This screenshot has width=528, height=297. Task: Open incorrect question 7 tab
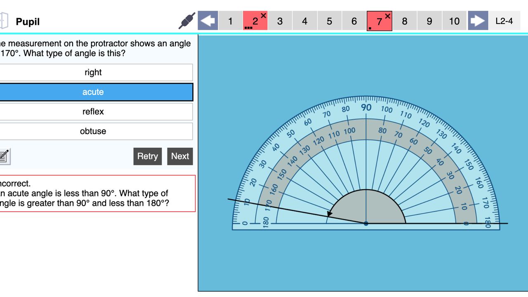click(379, 21)
